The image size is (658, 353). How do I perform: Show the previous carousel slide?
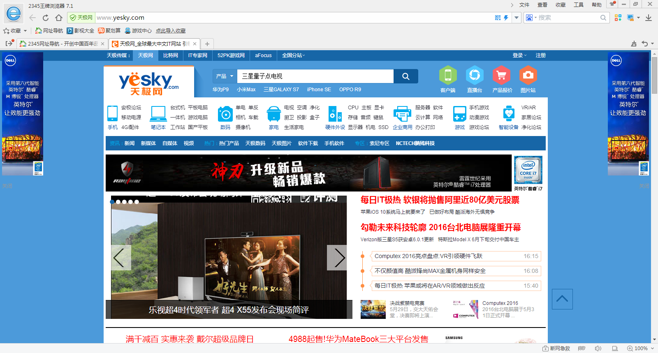[x=121, y=258]
